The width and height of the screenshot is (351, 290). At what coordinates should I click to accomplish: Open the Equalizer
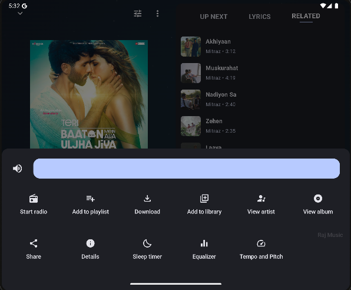[204, 249]
